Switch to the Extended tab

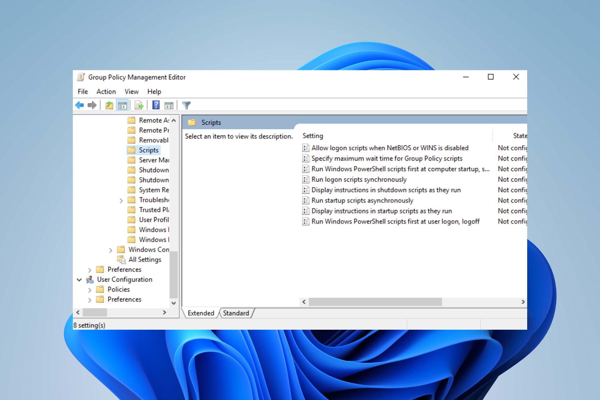point(201,313)
